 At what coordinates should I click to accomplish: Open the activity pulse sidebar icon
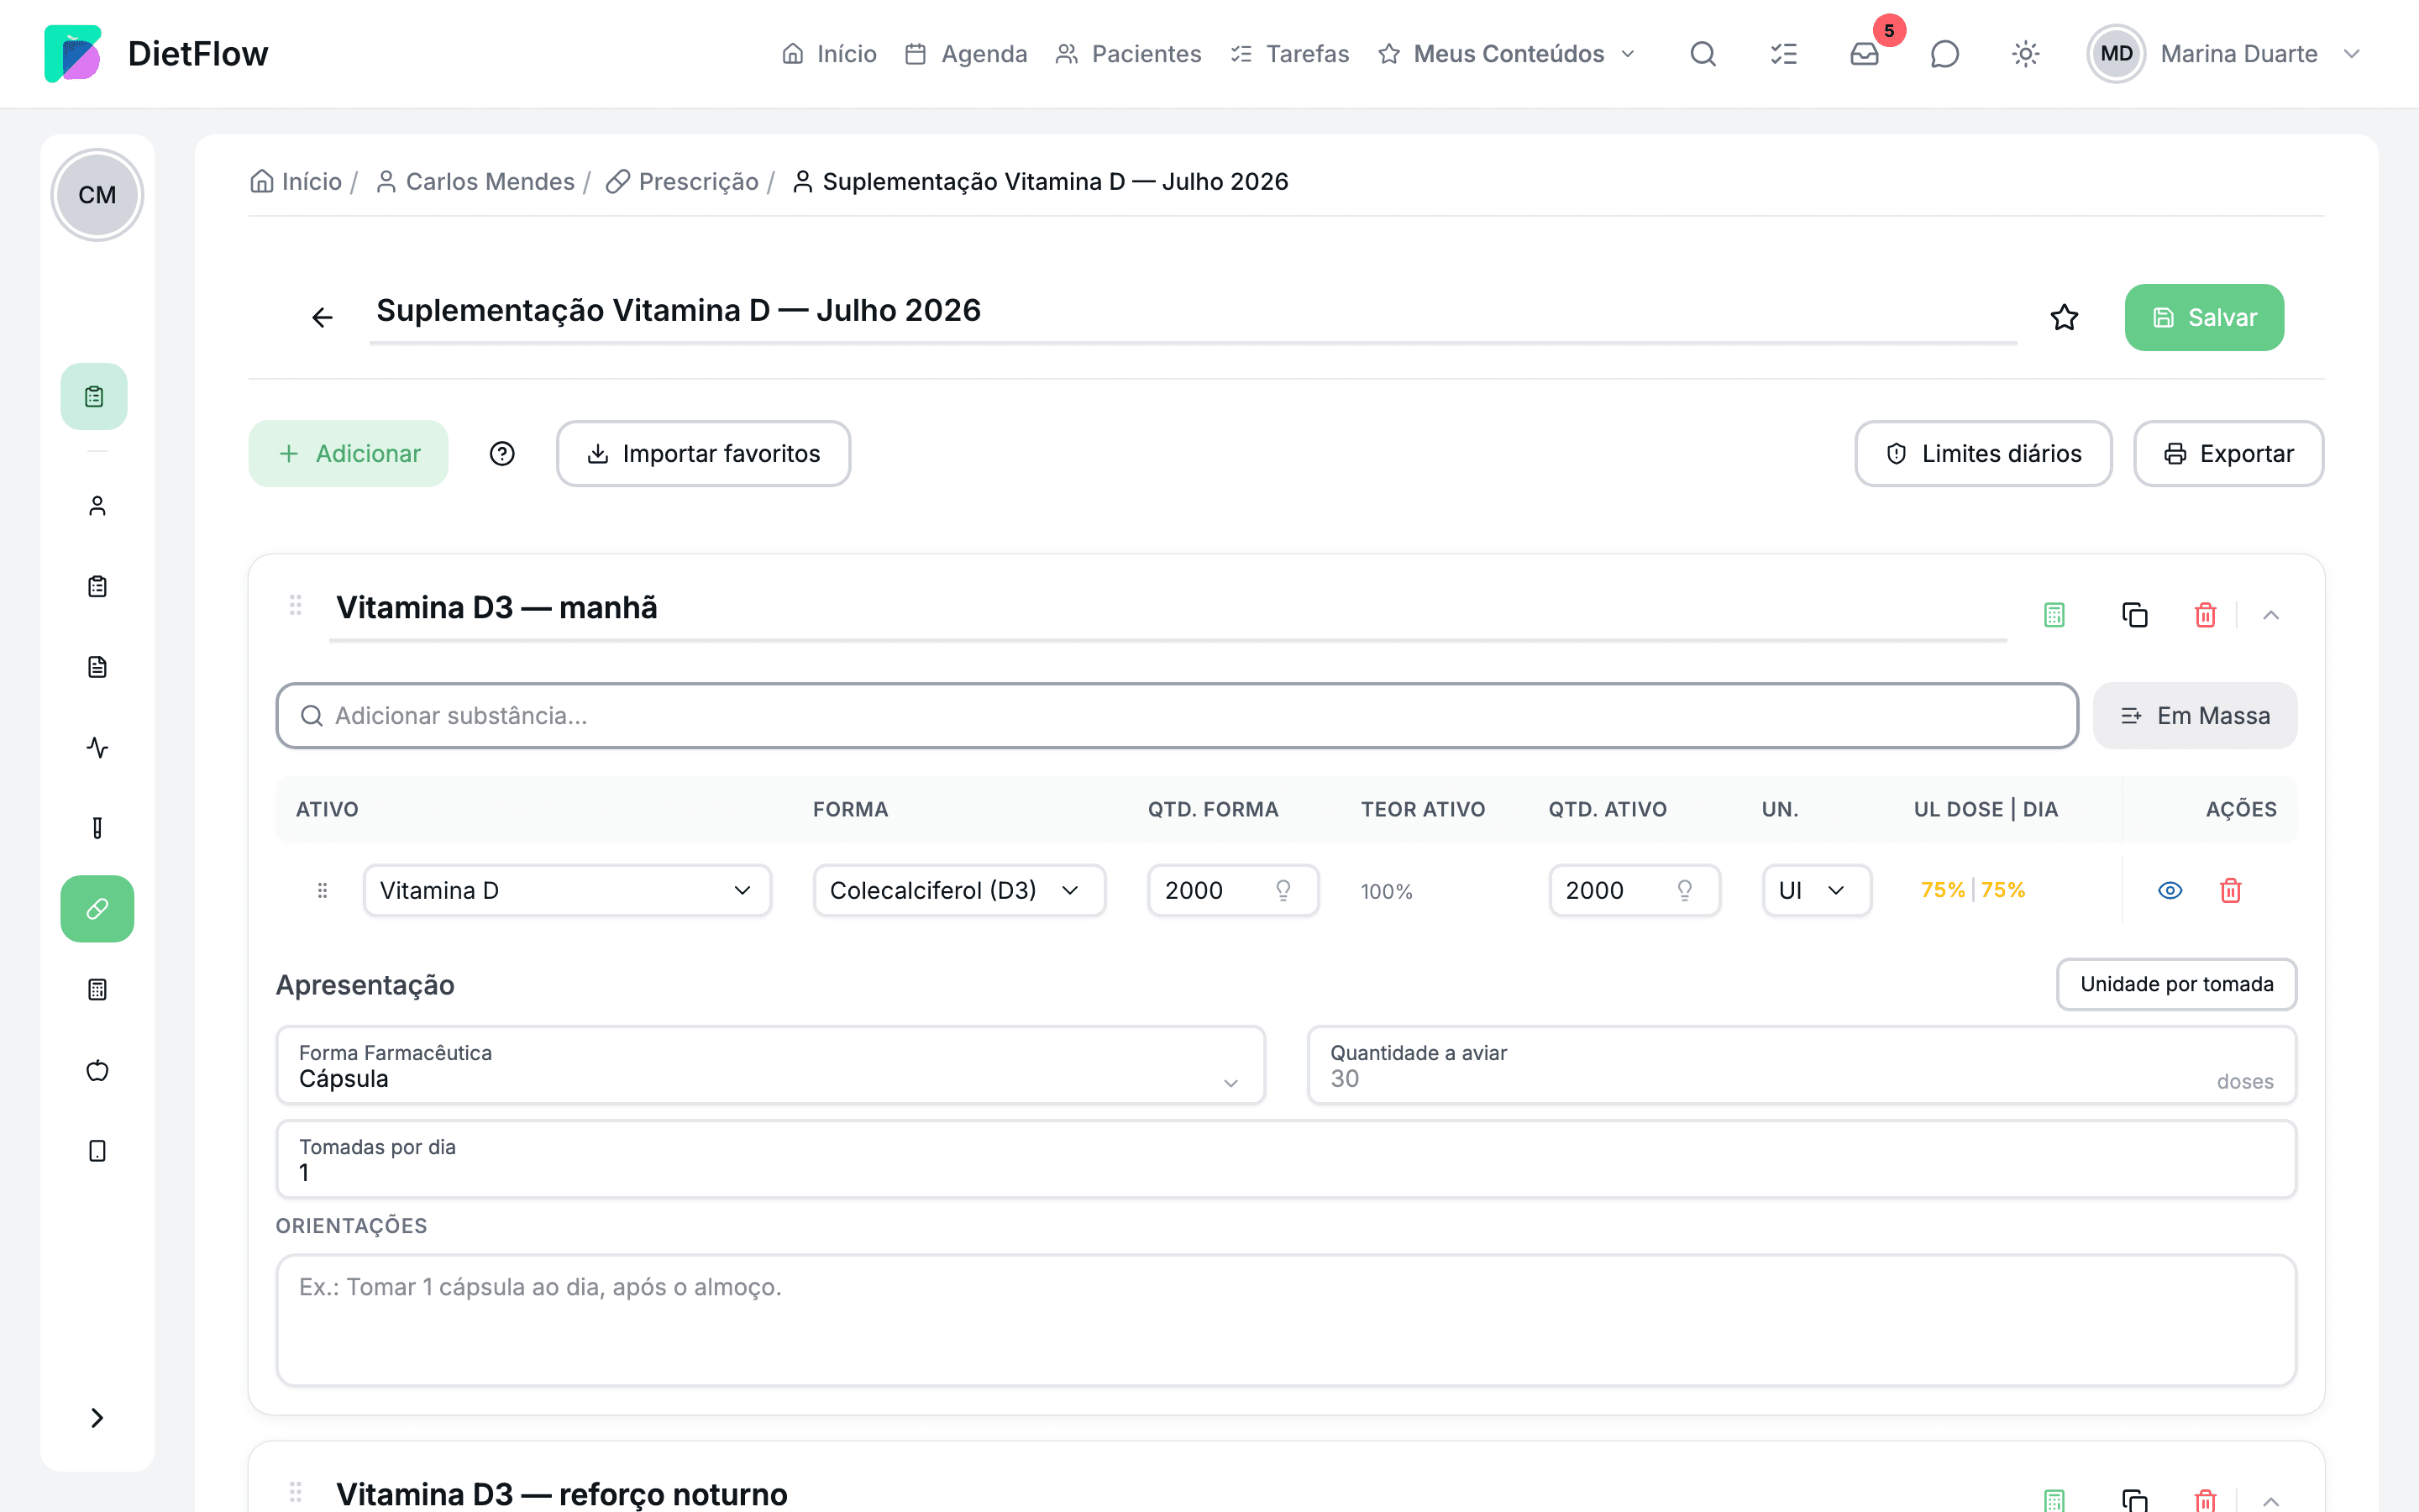pos(97,747)
